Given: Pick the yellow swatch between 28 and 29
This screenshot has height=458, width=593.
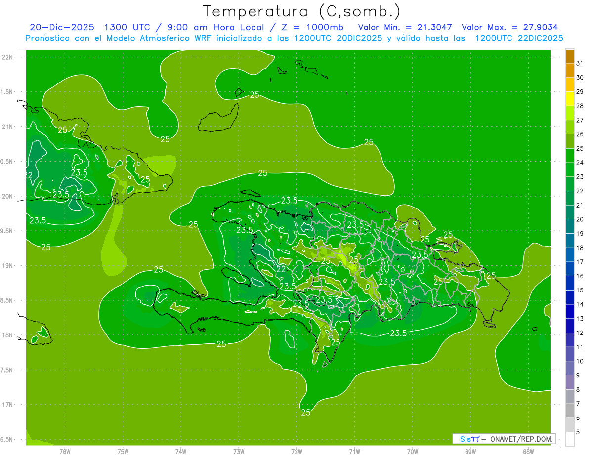Looking at the screenshot, I should tap(570, 99).
